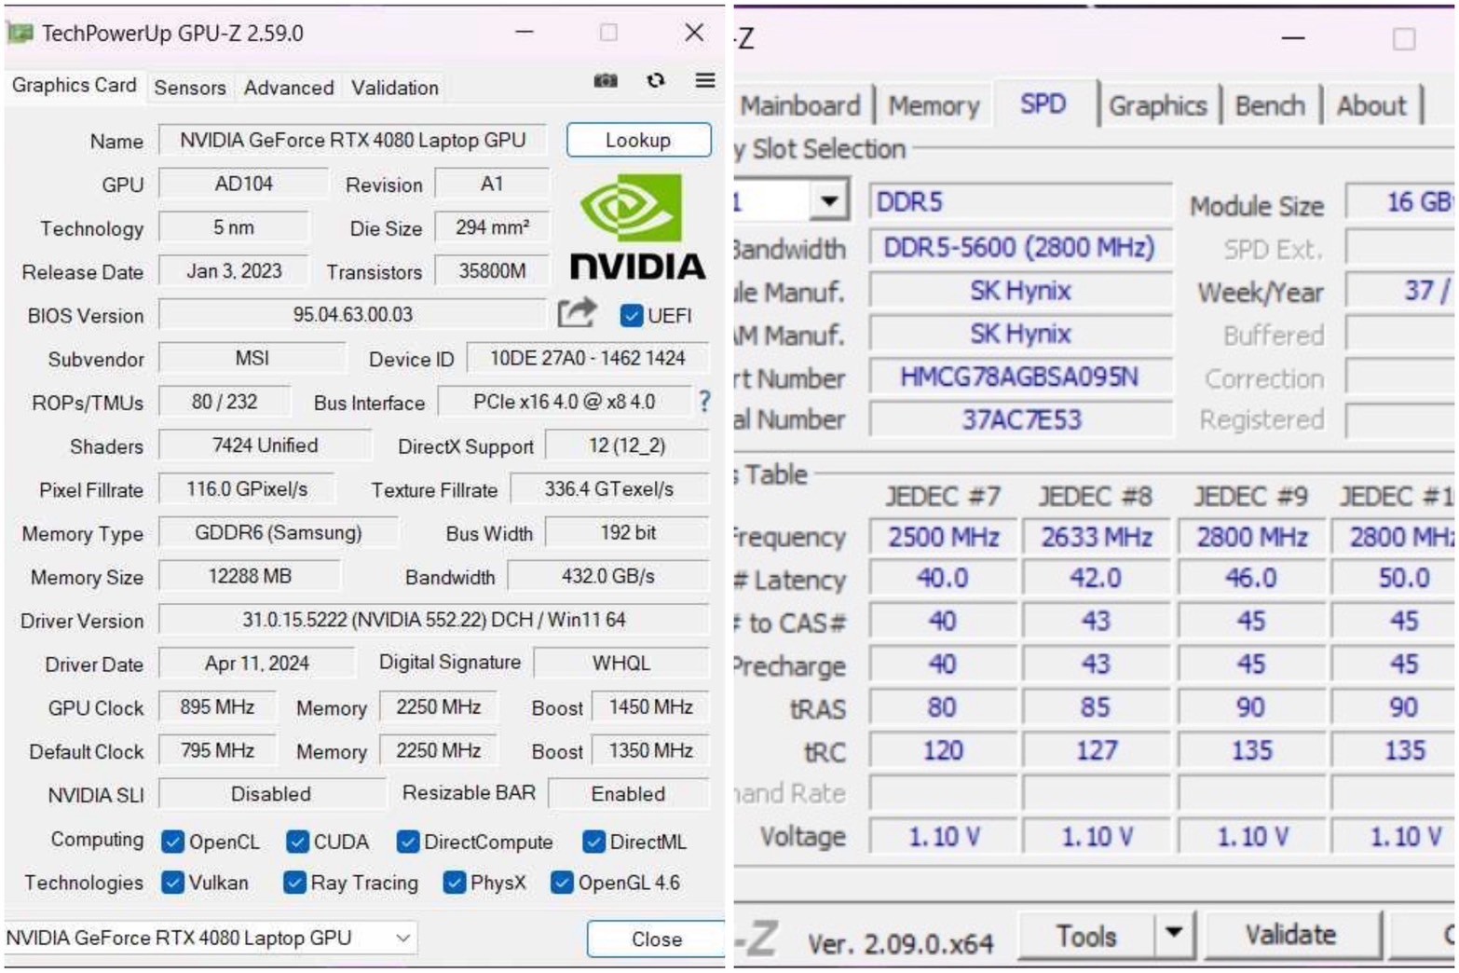Switch to CPU-Z Memory tab
Screen dimensions: 1459x973
[x=934, y=105]
